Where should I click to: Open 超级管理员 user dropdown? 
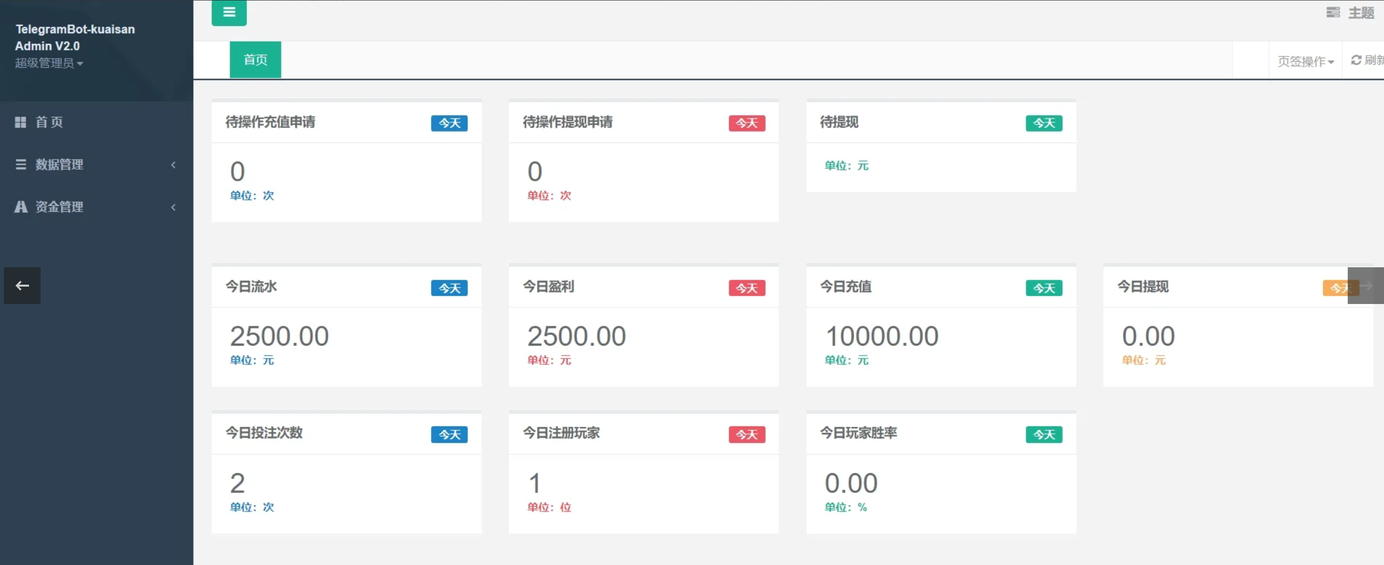click(x=49, y=63)
